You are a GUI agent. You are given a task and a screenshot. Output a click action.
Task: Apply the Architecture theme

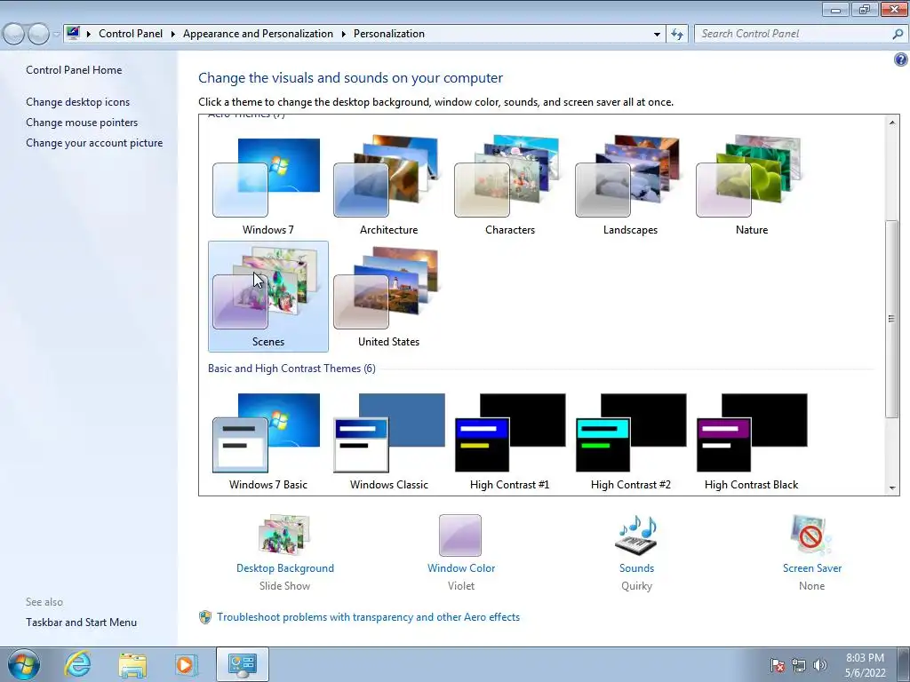point(388,186)
